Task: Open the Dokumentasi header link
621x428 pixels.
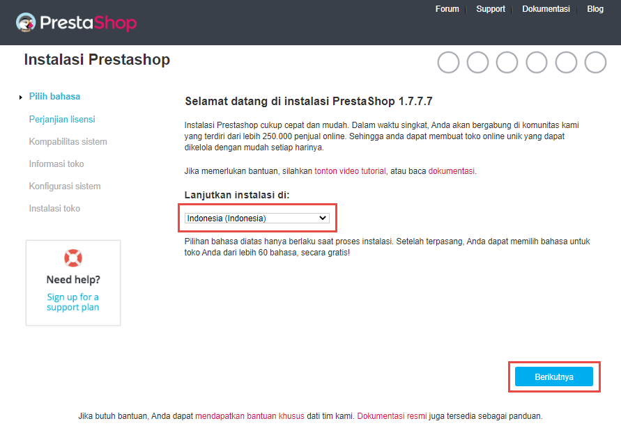Action: coord(546,9)
